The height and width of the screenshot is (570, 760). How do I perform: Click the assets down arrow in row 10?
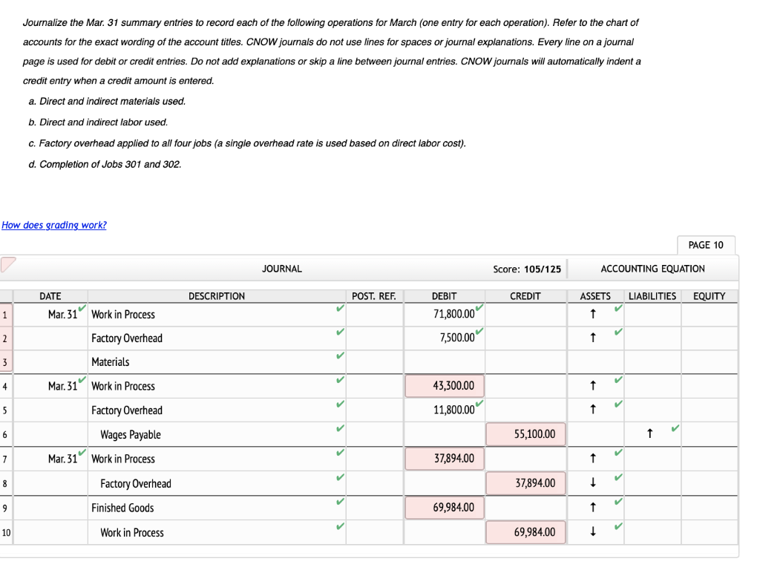pos(593,531)
